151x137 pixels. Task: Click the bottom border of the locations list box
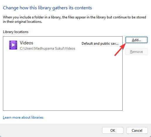click(x=63, y=110)
